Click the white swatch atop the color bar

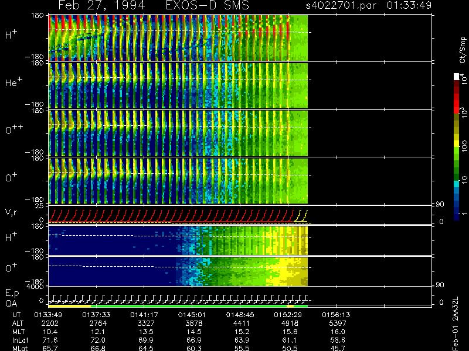[457, 77]
